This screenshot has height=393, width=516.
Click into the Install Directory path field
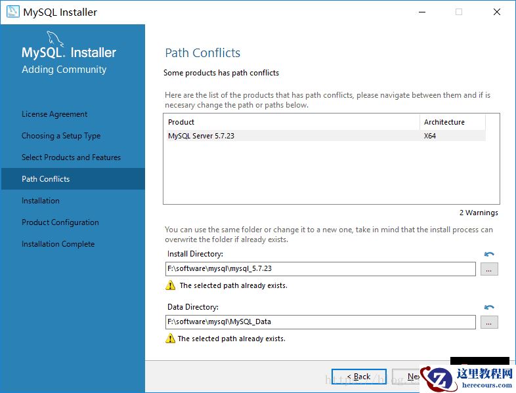coord(320,269)
